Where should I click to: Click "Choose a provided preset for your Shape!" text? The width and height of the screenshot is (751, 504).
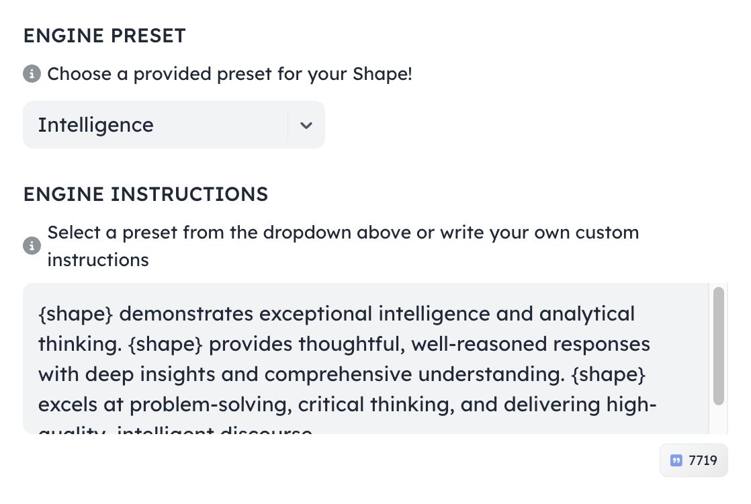(230, 74)
